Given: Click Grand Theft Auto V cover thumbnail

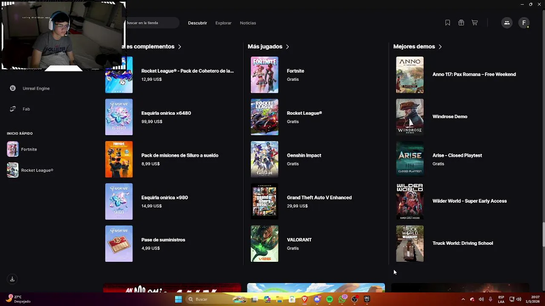Looking at the screenshot, I should tap(264, 201).
